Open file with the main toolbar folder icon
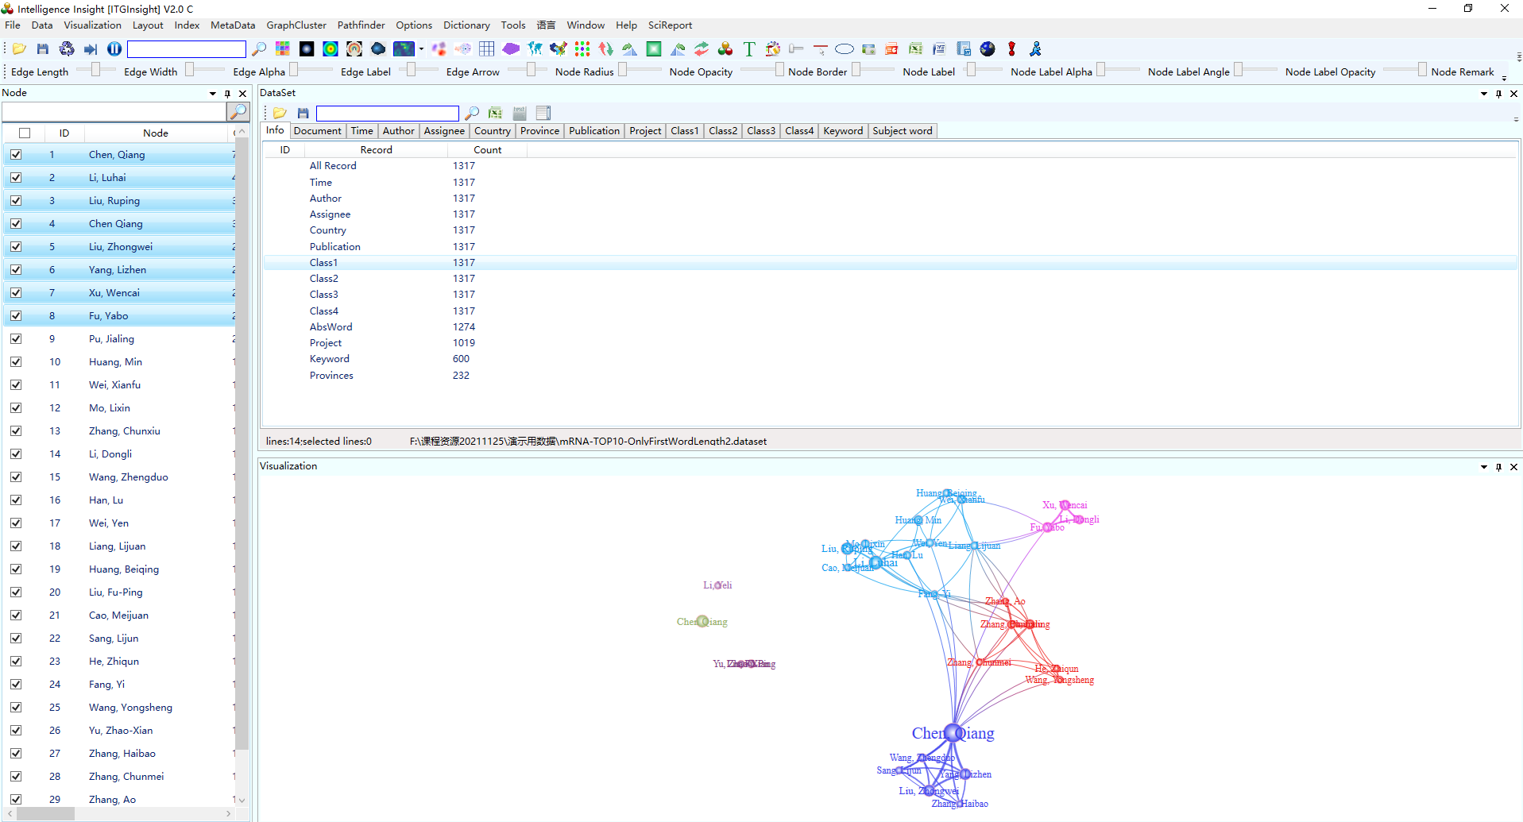 (20, 49)
